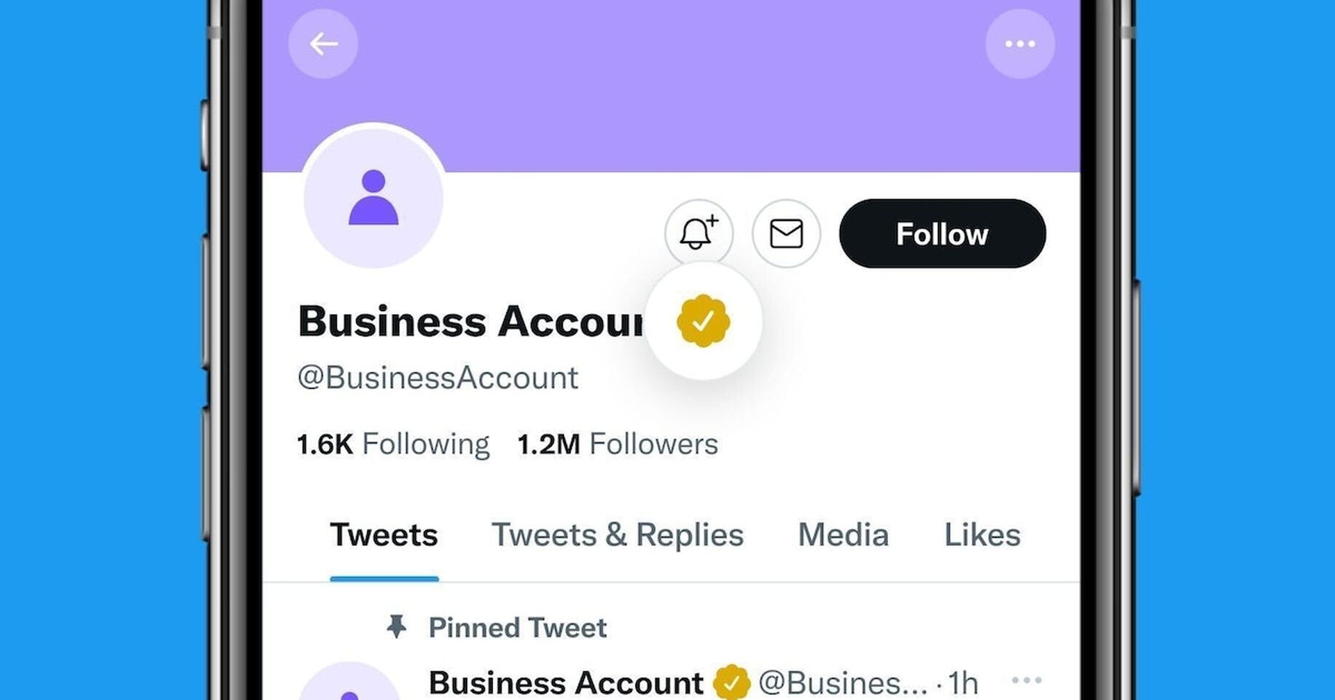This screenshot has width=1335, height=700.
Task: Open direct message envelope icon
Action: pos(786,233)
